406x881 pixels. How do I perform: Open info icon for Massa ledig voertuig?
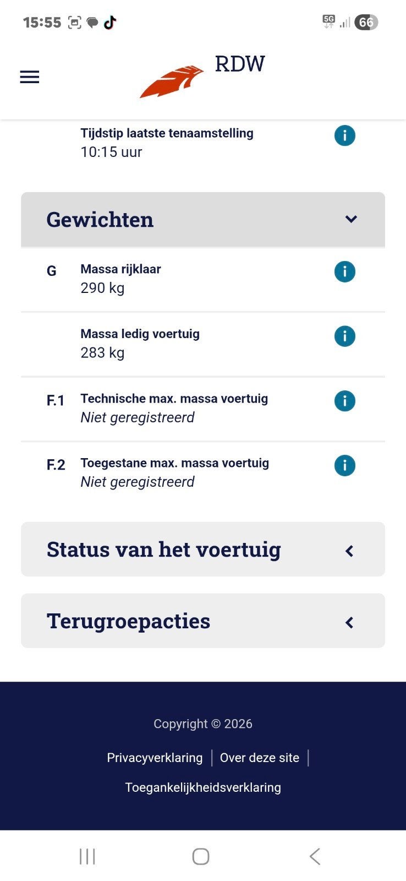click(345, 336)
